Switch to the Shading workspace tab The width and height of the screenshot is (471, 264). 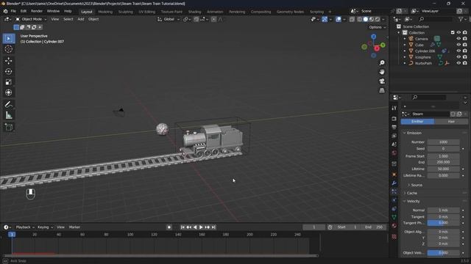[x=194, y=12]
